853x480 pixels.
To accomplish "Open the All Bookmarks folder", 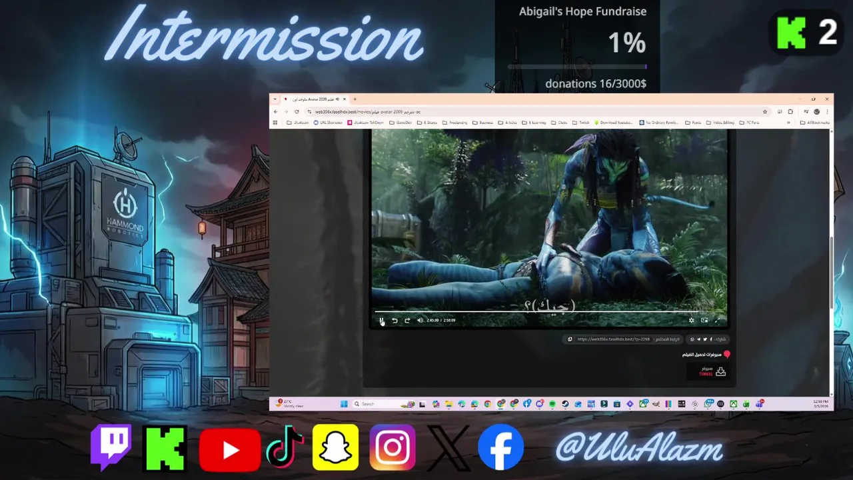I will click(814, 123).
